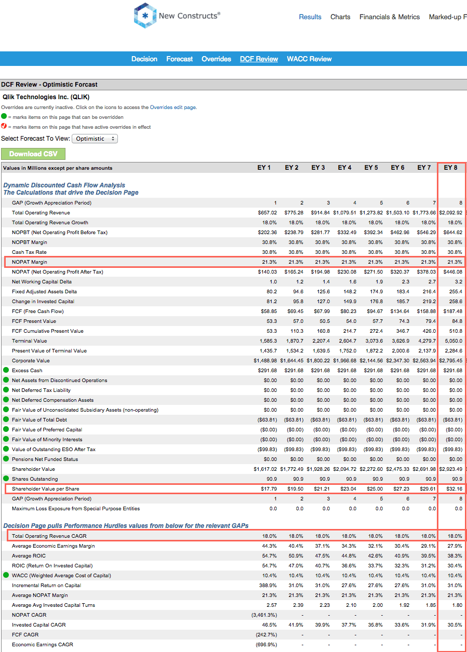Click EY 8 Invested Capital CAGR 30.5%
The image size is (467, 652).
coord(455,624)
